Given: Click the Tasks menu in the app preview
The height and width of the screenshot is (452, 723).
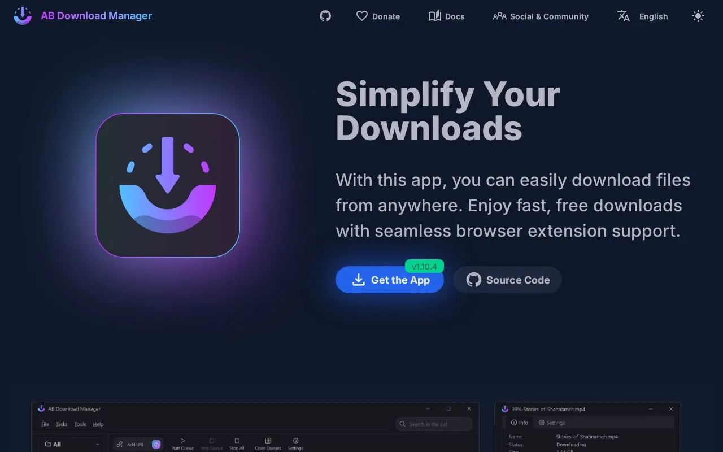Looking at the screenshot, I should click(x=62, y=424).
